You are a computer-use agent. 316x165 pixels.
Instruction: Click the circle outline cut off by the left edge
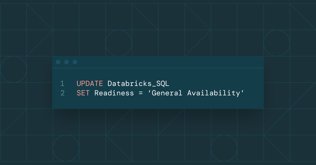point(13,69)
